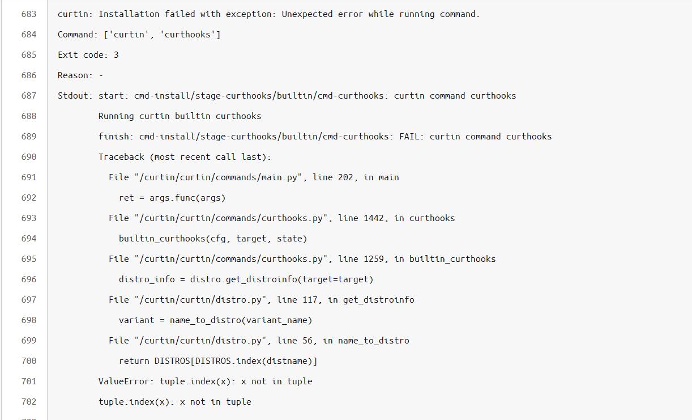Select line number 696
Viewport: 692px width, 420px height.
29,279
